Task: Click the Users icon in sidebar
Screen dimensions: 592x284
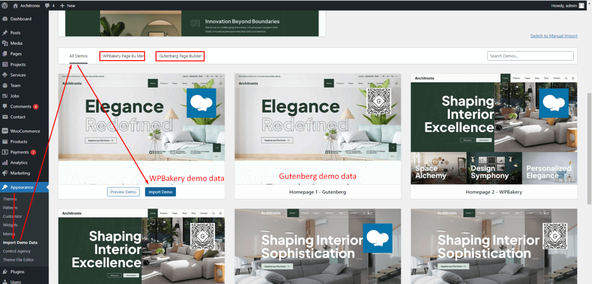Action: (x=5, y=282)
